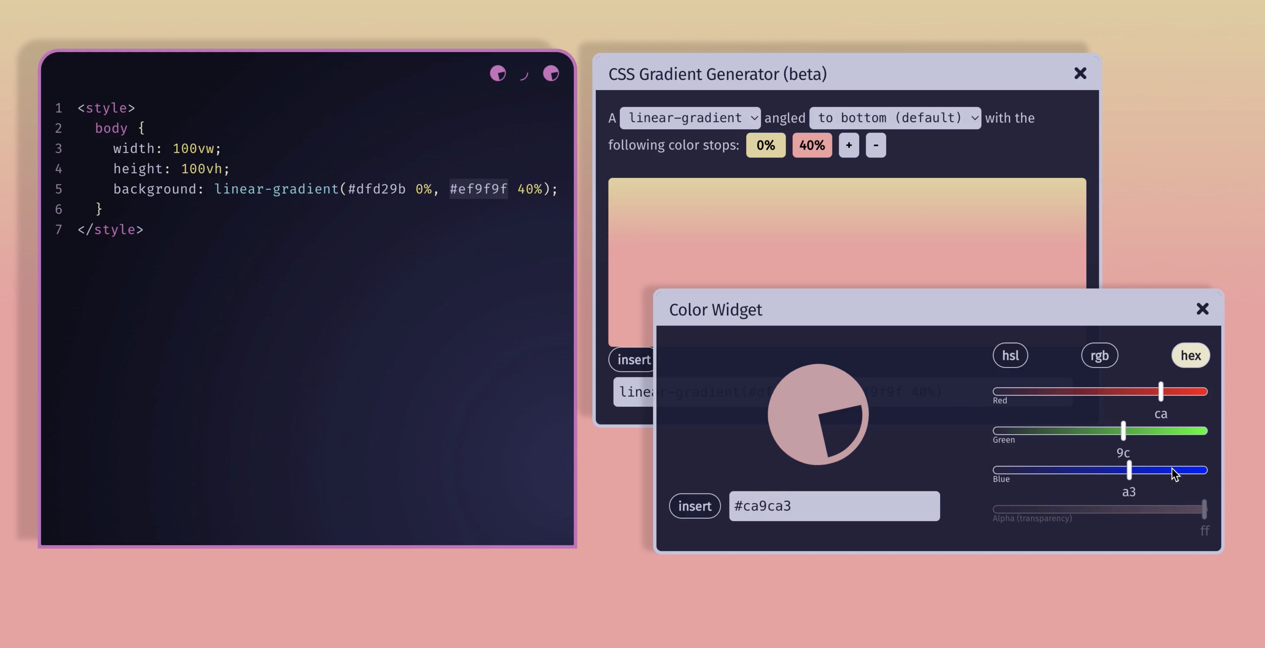Click the #ef9f9f color in code

pyautogui.click(x=478, y=189)
